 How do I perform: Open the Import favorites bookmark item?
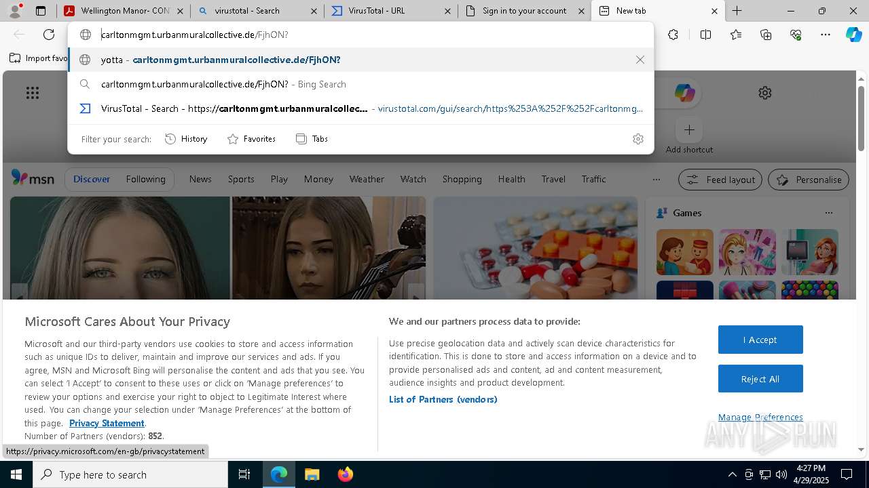pyautogui.click(x=39, y=58)
